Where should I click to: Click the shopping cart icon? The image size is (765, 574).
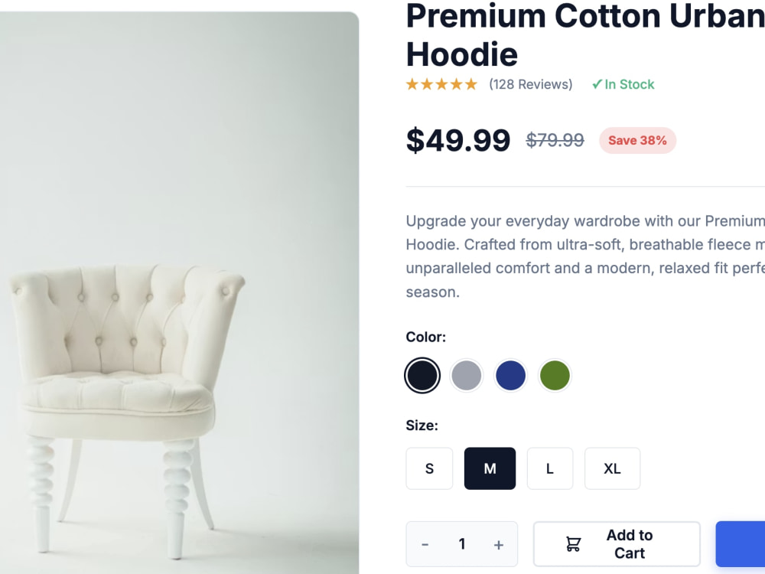573,543
